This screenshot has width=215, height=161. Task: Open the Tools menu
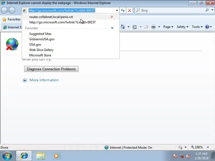197,27
